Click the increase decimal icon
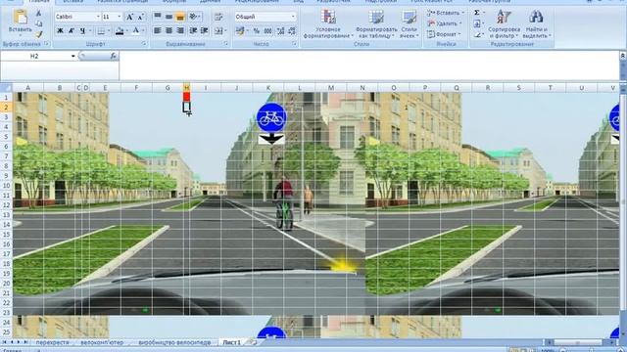Screen dimensions: 627x352 281,30
